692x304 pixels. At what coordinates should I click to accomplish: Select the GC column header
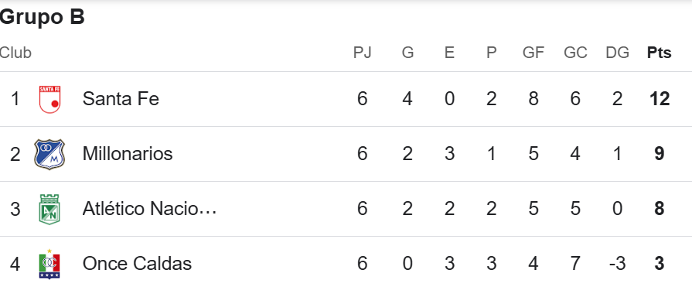(575, 53)
